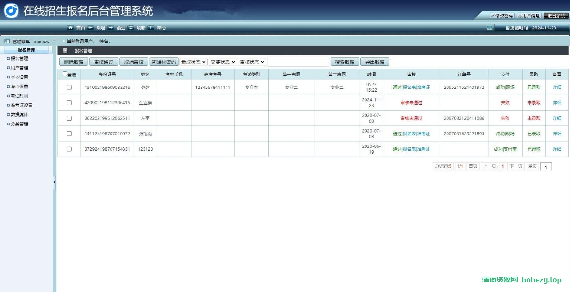Click the back arrow (后退) icon
The width and height of the screenshot is (570, 292).
90,28
